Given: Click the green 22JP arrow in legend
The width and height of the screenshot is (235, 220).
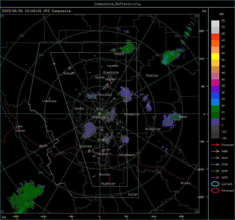Looking at the screenshot, I should point(215,171).
